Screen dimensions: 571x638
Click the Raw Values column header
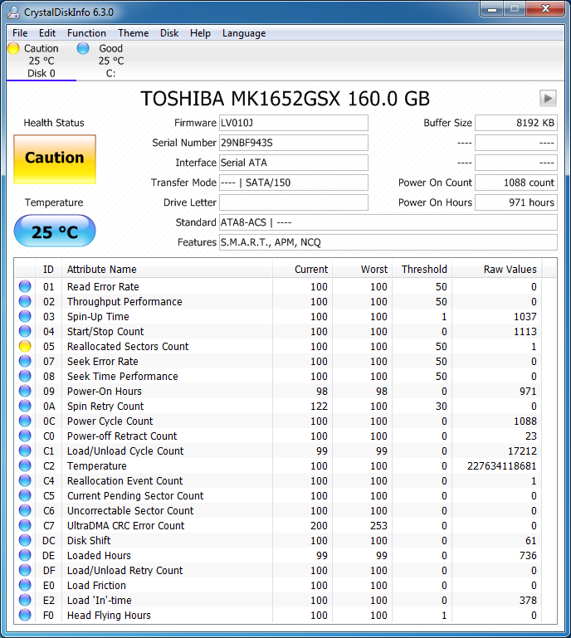[497, 270]
